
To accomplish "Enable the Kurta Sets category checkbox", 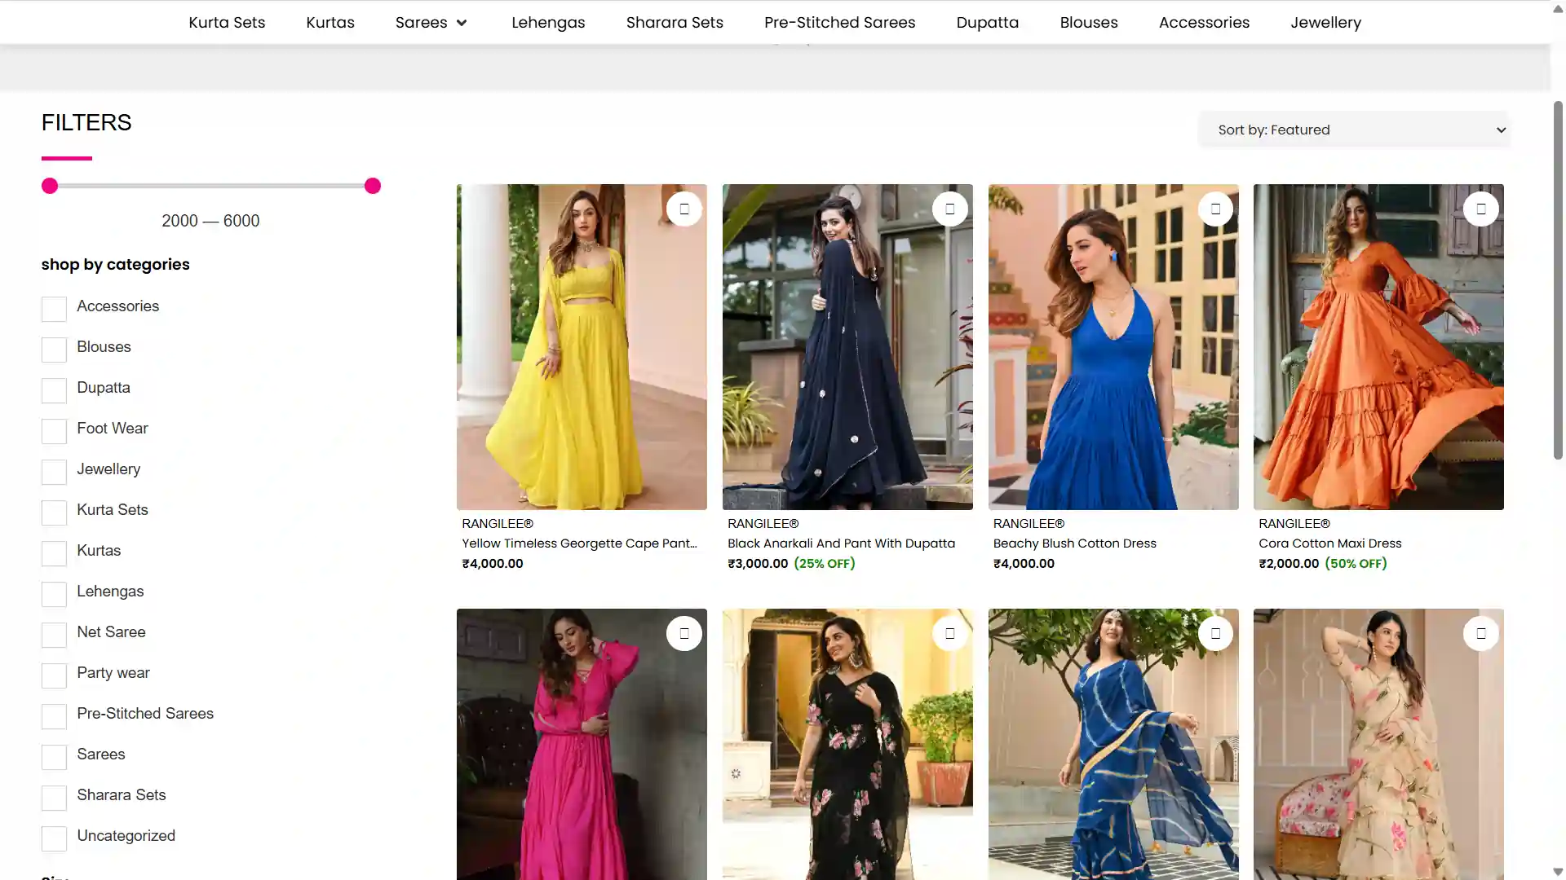I will (x=54, y=513).
